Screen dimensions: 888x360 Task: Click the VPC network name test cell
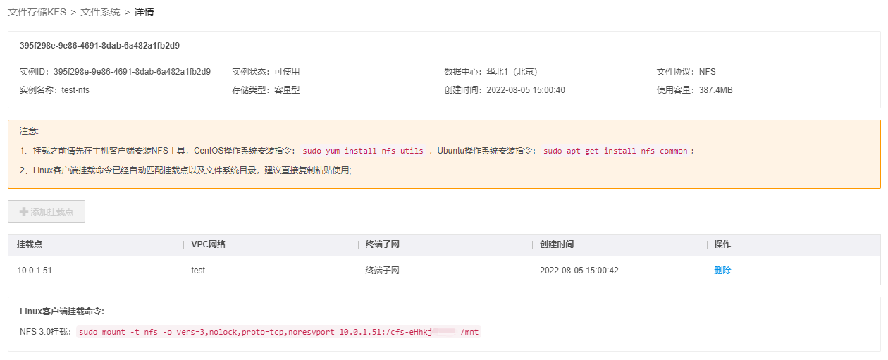[198, 271]
